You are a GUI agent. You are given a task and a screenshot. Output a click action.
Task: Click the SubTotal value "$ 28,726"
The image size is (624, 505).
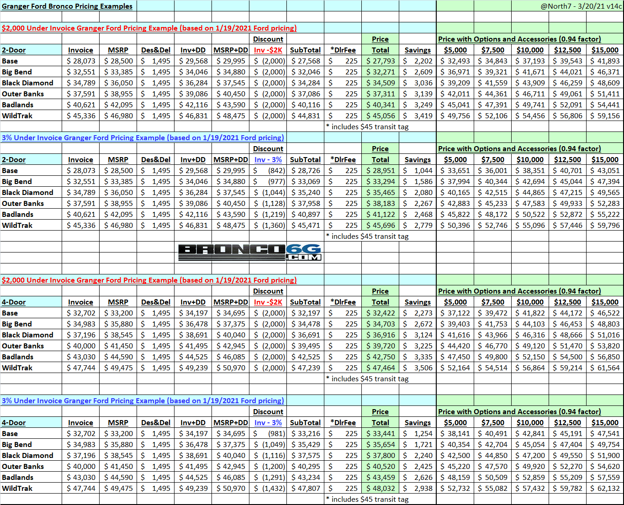[306, 171]
